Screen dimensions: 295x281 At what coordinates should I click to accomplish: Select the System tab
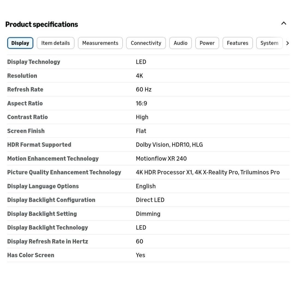click(x=269, y=43)
